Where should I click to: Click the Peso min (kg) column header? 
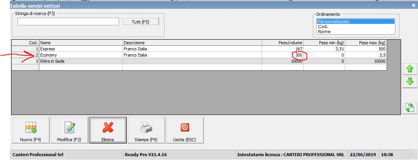[x=324, y=43]
